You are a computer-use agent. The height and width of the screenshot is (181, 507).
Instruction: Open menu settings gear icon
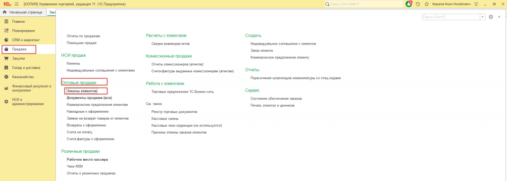(x=491, y=17)
